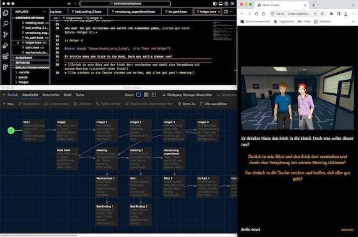Open the Twine tab in Twine toolbar
The image size is (358, 237).
click(x=80, y=95)
